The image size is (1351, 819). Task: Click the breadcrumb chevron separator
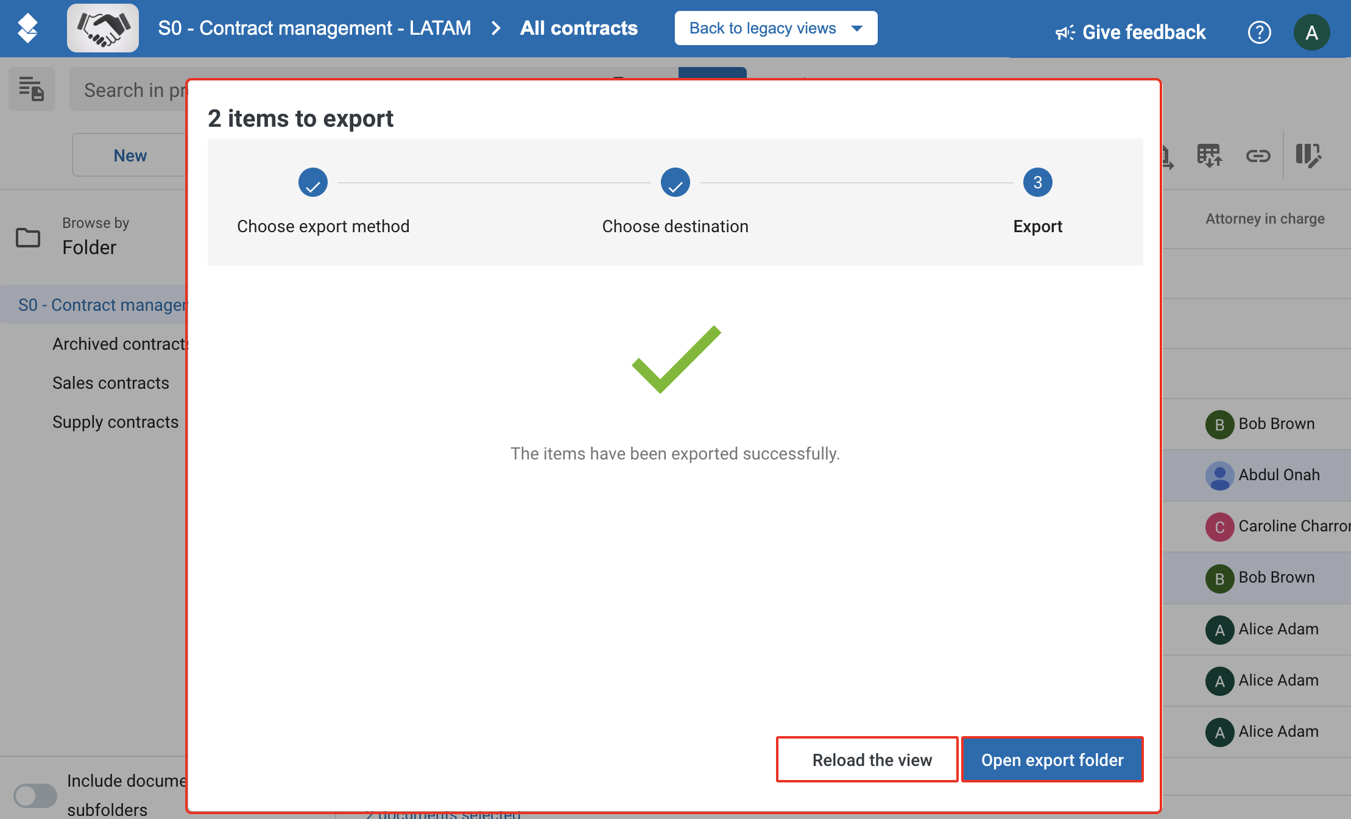click(x=496, y=28)
